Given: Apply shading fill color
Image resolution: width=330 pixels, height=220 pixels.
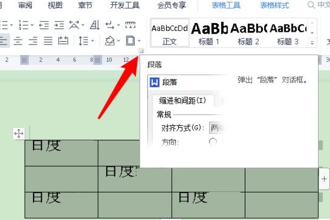Looking at the screenshot, I should pyautogui.click(x=109, y=41).
